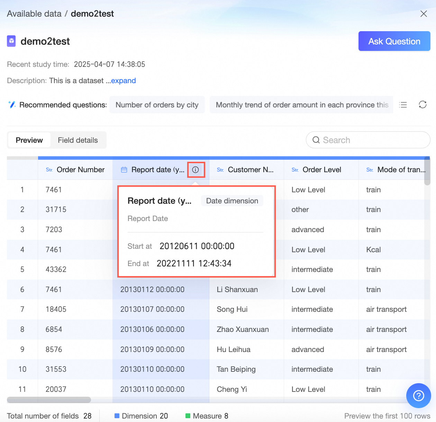Click the info icon beside Report date header
The image size is (436, 422).
(x=196, y=170)
